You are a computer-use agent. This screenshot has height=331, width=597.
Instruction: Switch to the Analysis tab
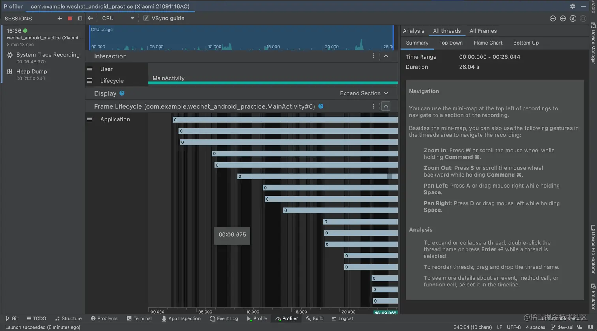413,31
